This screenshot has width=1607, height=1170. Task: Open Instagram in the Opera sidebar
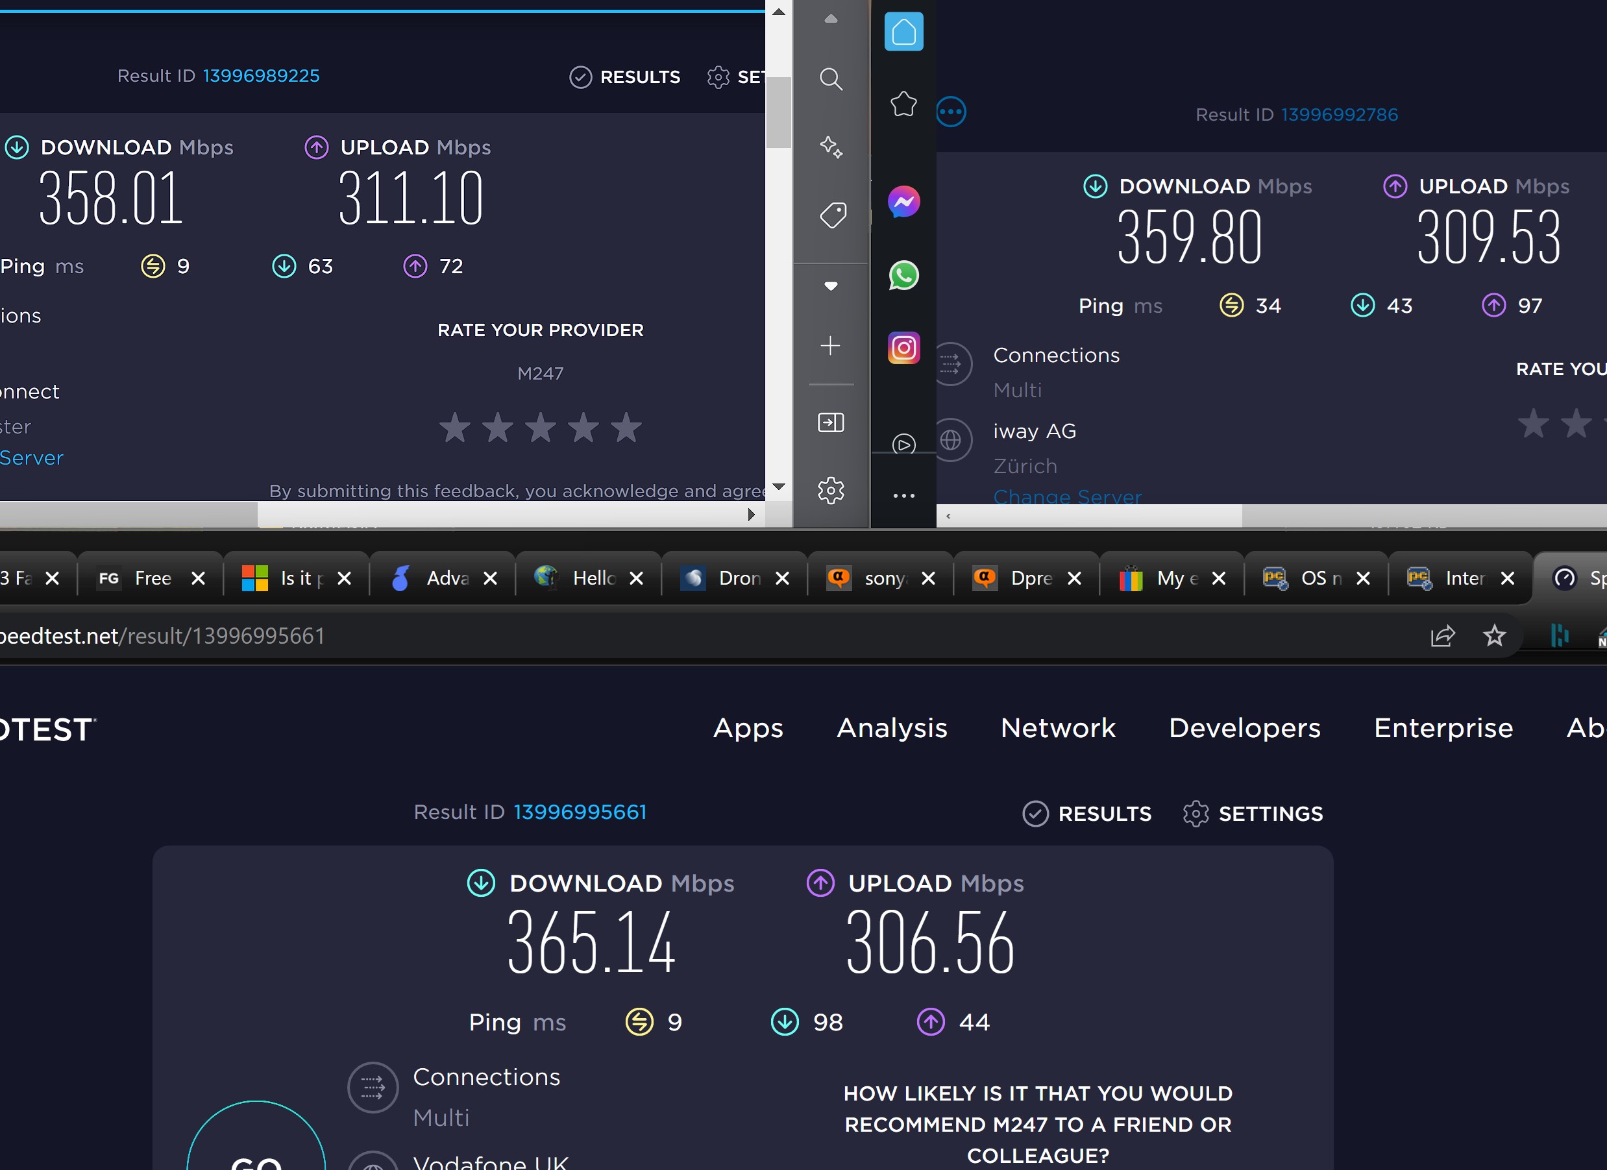pos(903,348)
